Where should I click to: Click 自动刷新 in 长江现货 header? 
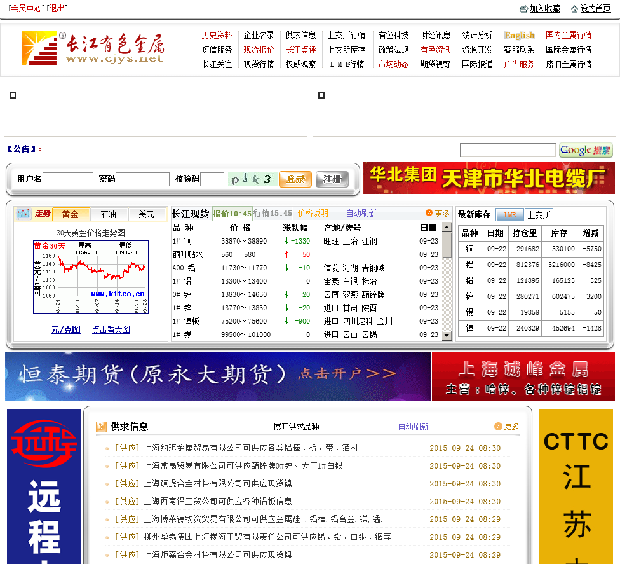[361, 214]
